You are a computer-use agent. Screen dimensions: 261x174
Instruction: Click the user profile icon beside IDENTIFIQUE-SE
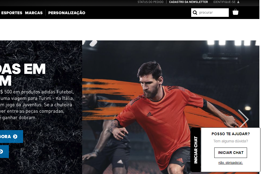[238, 2]
